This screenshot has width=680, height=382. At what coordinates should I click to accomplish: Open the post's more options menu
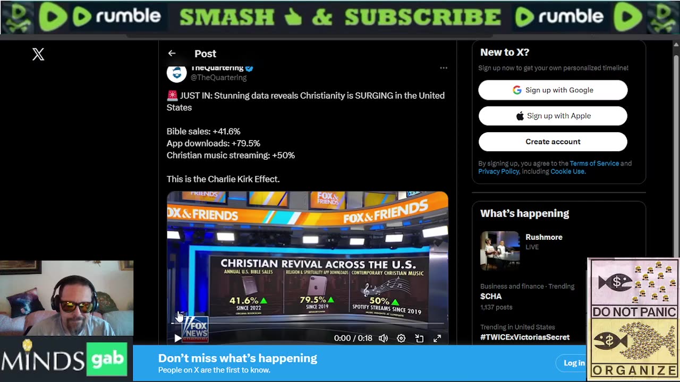(444, 68)
